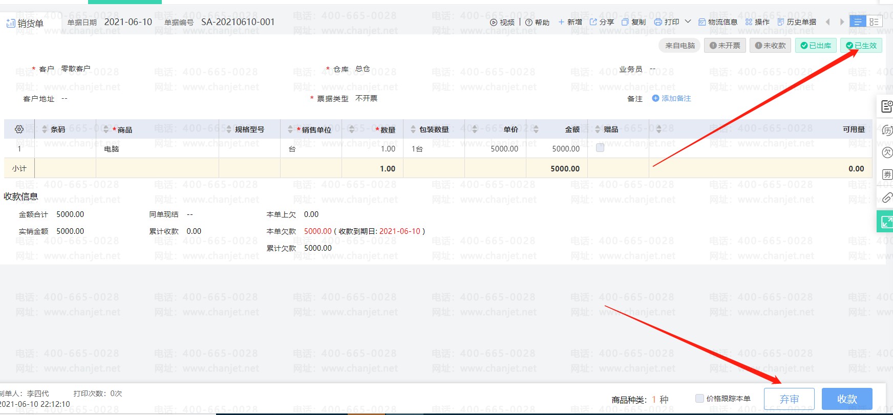Screen dimensions: 893x415
Task: Click the 弃审 button
Action: [x=789, y=399]
